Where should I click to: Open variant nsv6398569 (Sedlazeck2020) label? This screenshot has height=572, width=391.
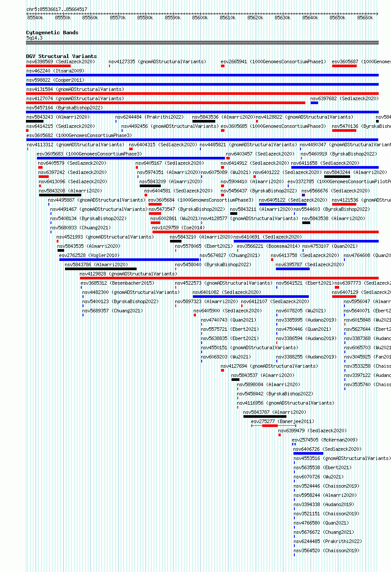click(61, 62)
